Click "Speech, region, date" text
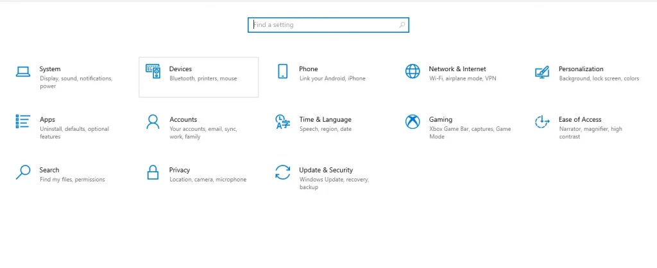The width and height of the screenshot is (657, 268). (325, 130)
